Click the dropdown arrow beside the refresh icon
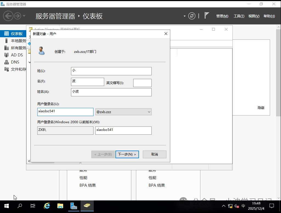The image size is (281, 213). [x=185, y=16]
